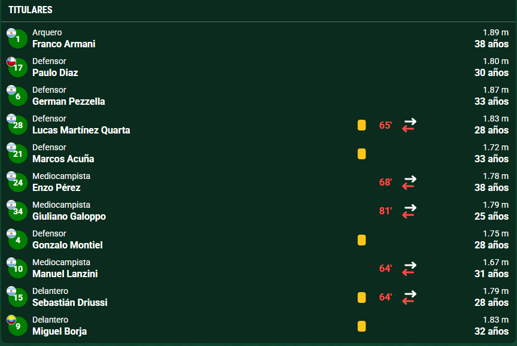The height and width of the screenshot is (346, 517).
Task: Click the 81' substitution minute for Galoppo
Action: [385, 211]
